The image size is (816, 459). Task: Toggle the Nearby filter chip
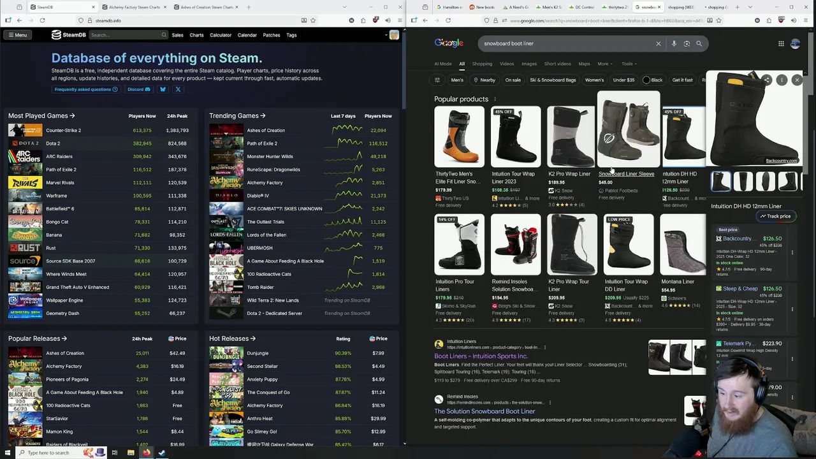click(484, 80)
